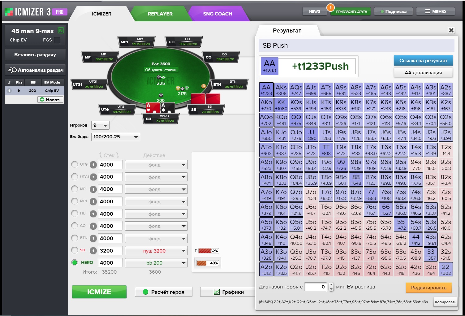The width and height of the screenshot is (465, 316).
Task: Click Автоанализ раздач button
Action: click(x=35, y=70)
